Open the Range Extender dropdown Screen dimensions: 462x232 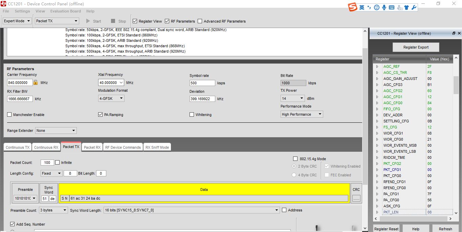pos(56,130)
